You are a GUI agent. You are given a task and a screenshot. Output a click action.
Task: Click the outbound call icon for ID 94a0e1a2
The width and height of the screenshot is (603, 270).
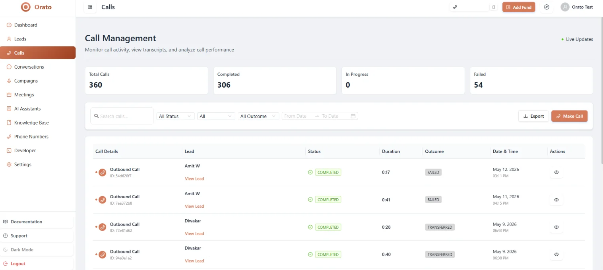tap(102, 255)
